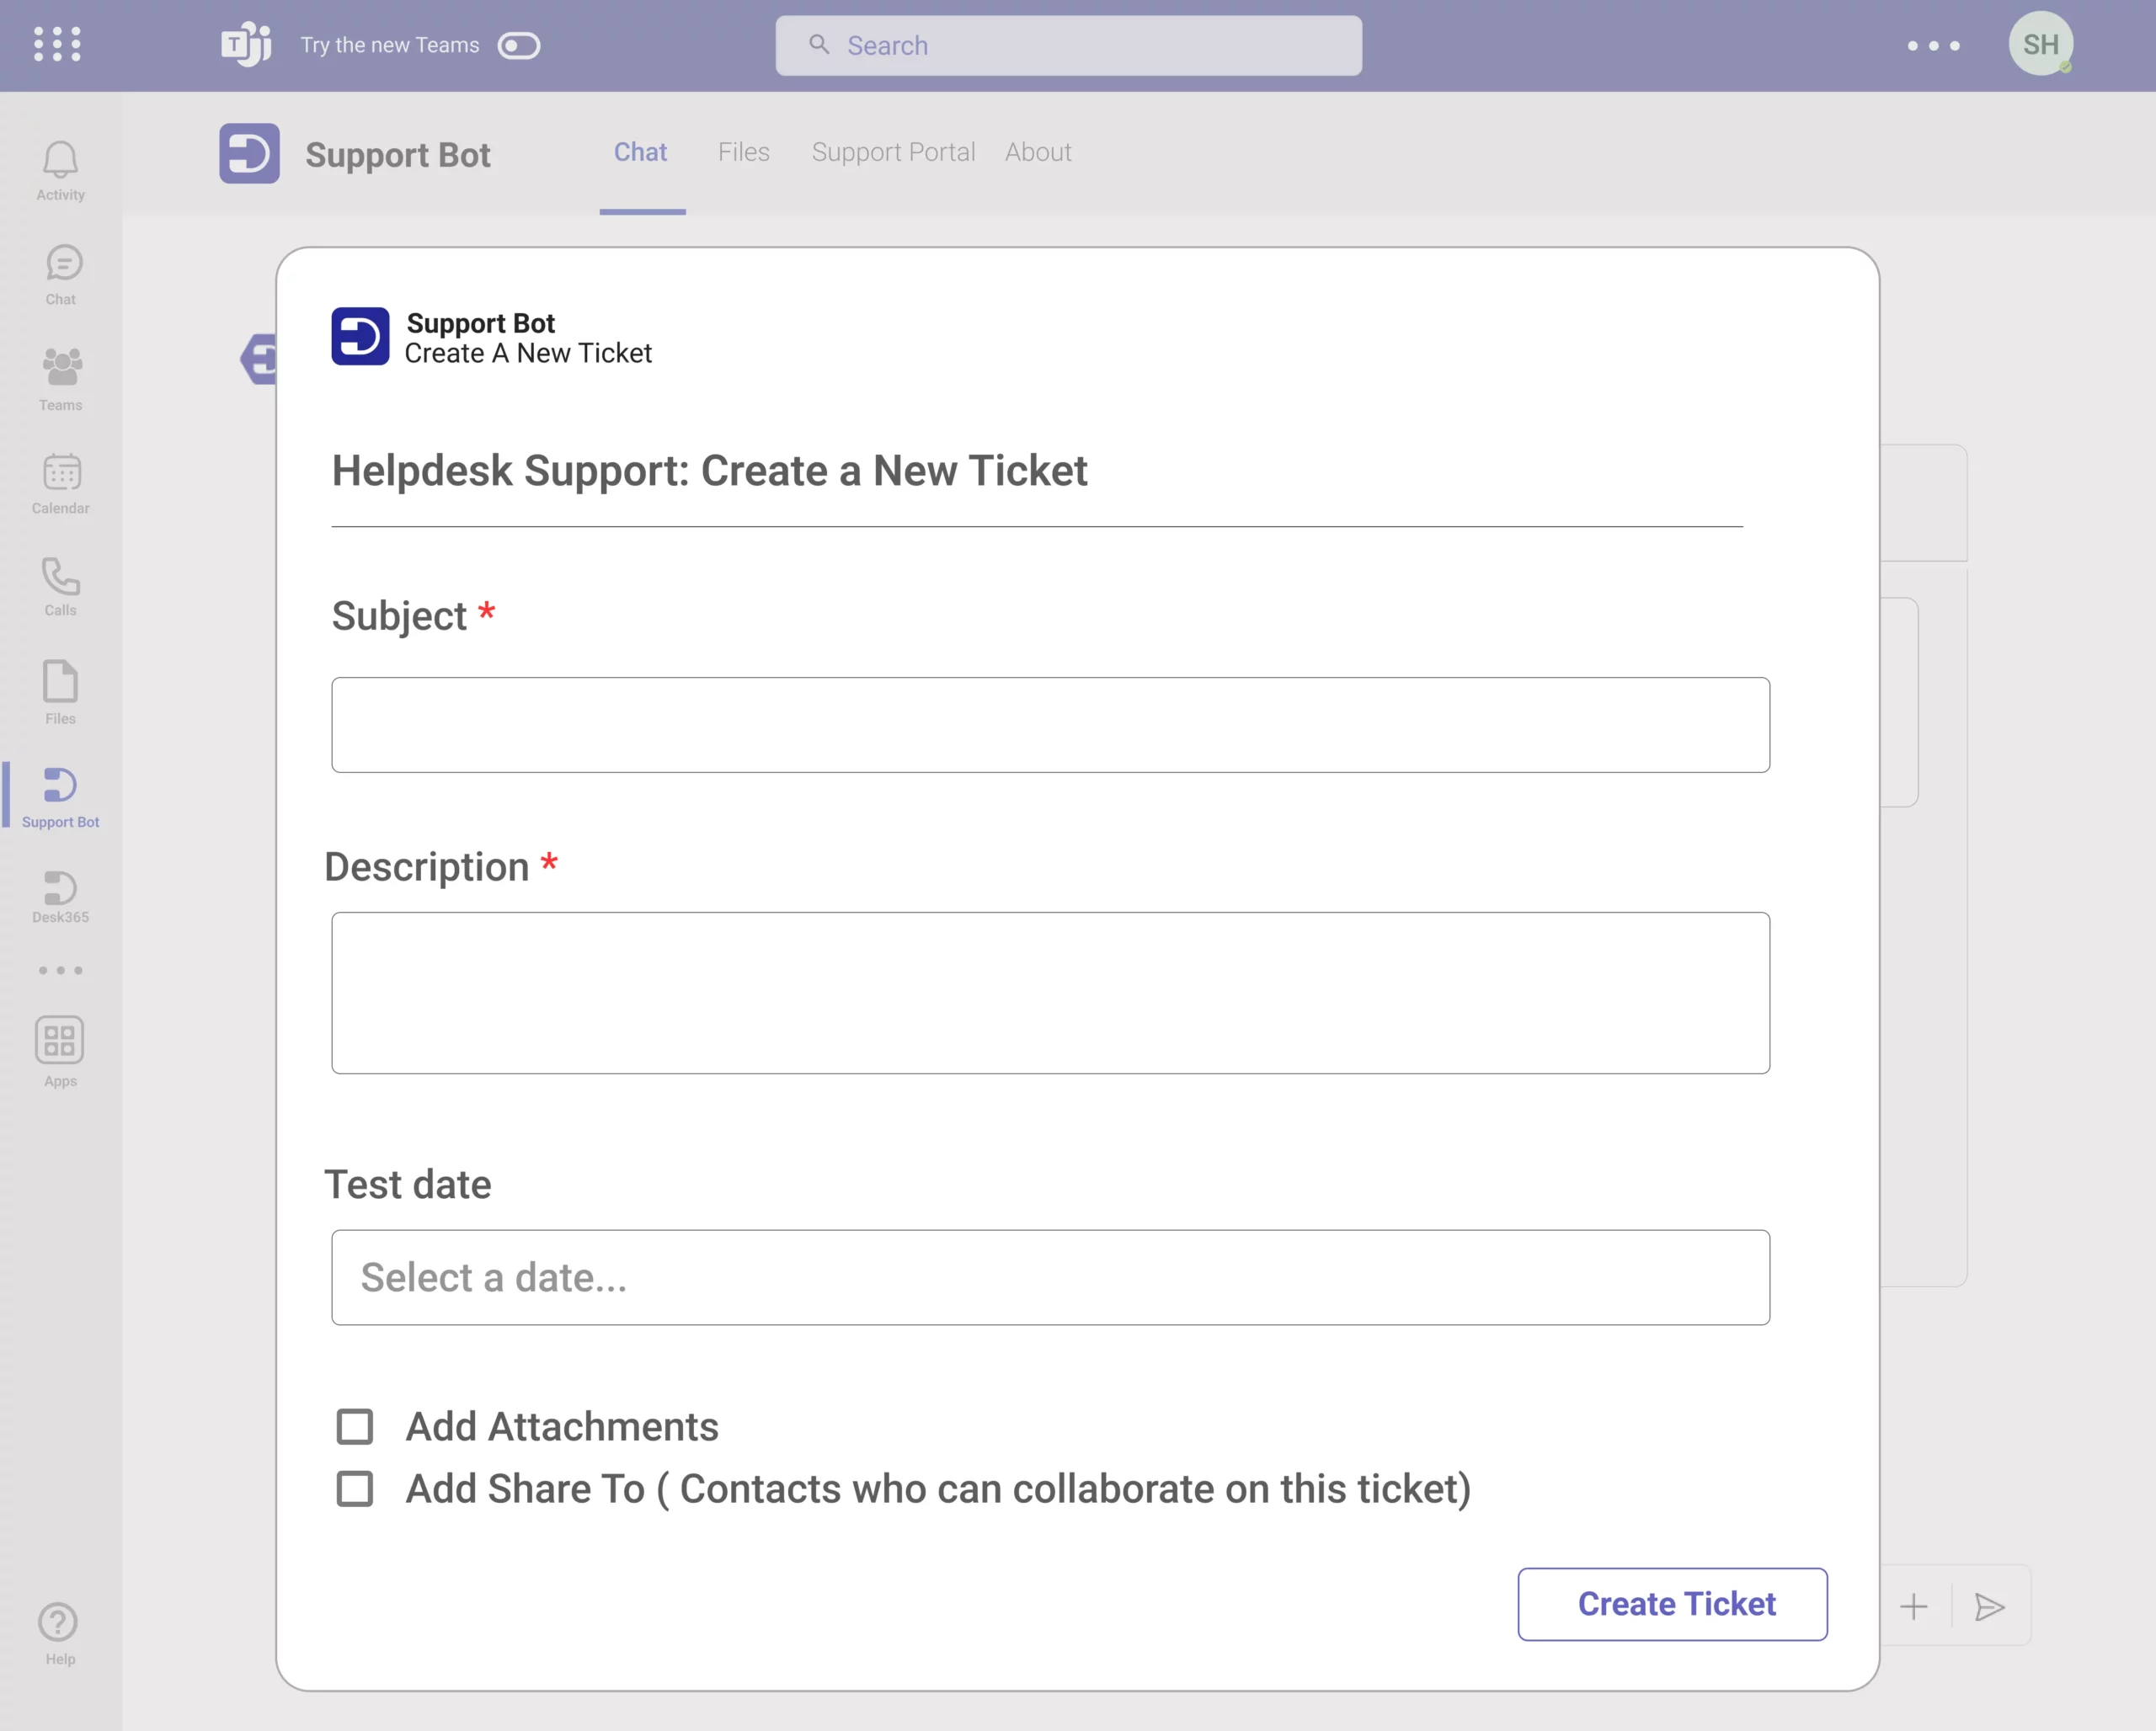Open the Calls phone icon

click(60, 587)
